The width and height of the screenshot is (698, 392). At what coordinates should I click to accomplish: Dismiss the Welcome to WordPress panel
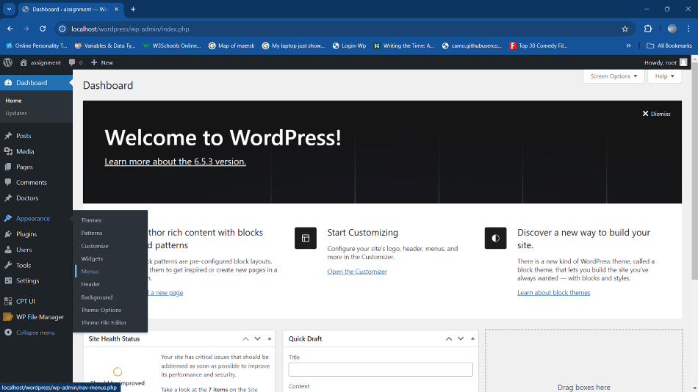point(656,114)
